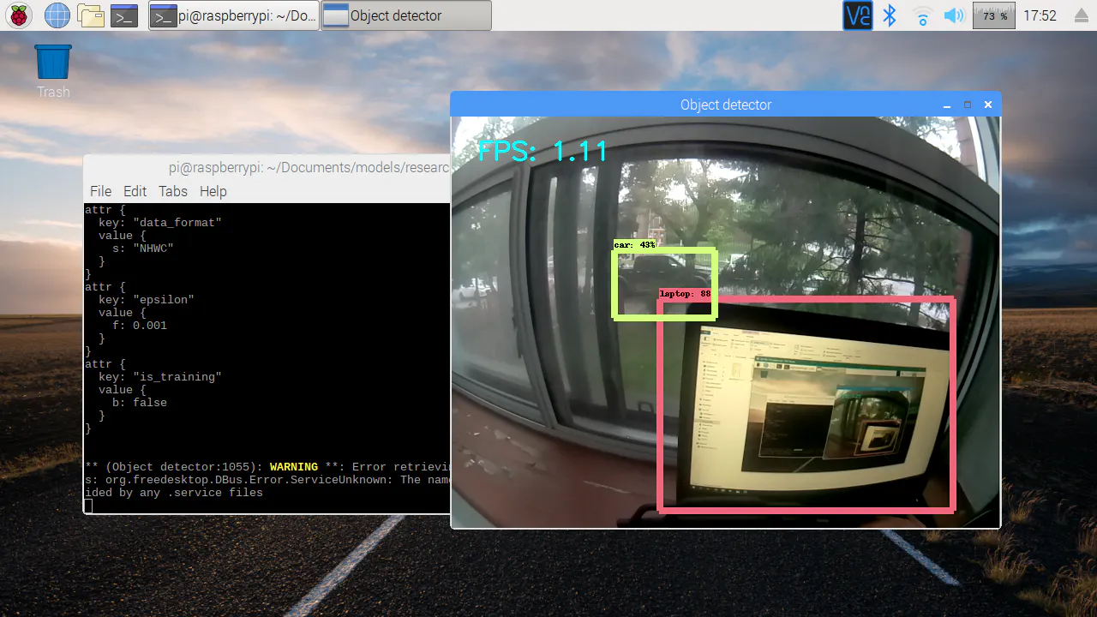
Task: Switch to the Object detector taskbar button
Action: coord(406,15)
